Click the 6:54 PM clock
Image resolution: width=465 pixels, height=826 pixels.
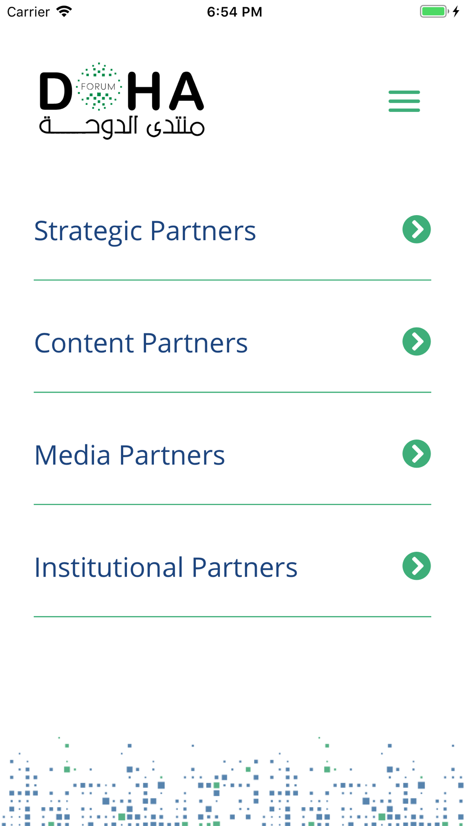(234, 12)
